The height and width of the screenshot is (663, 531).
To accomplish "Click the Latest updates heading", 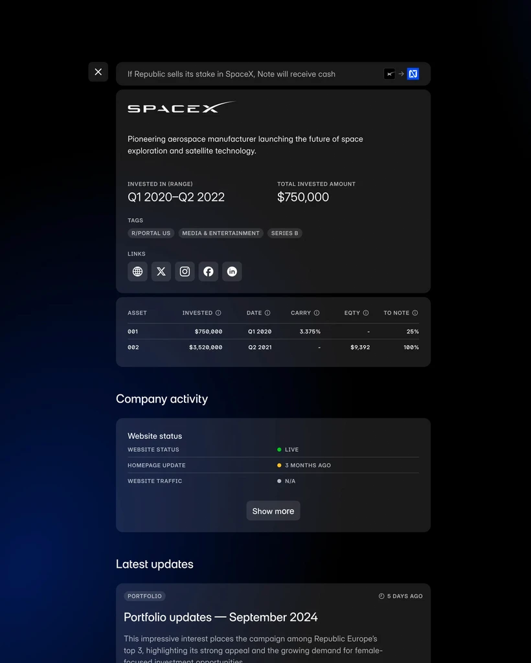I will 155,564.
